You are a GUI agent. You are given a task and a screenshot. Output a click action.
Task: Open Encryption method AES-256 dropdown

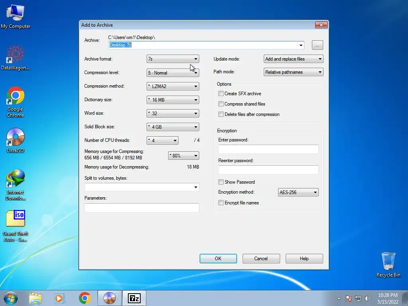[298, 192]
